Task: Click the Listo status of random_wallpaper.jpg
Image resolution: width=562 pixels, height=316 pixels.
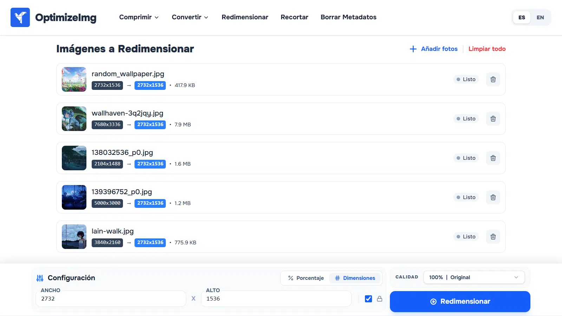Action: (x=466, y=79)
